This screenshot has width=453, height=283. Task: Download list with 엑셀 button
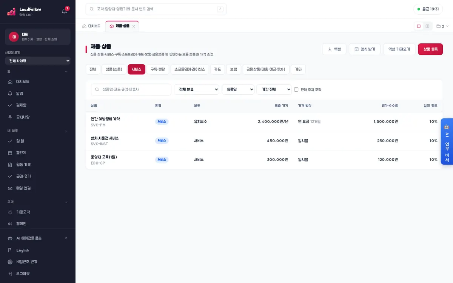click(334, 49)
